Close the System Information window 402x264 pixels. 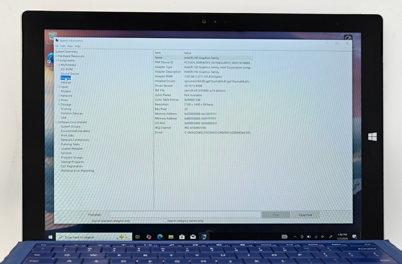pos(347,43)
